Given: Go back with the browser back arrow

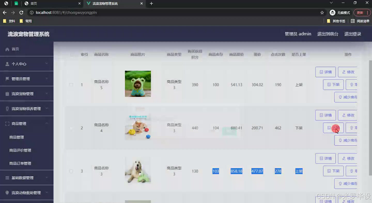Looking at the screenshot, I should pyautogui.click(x=5, y=13).
